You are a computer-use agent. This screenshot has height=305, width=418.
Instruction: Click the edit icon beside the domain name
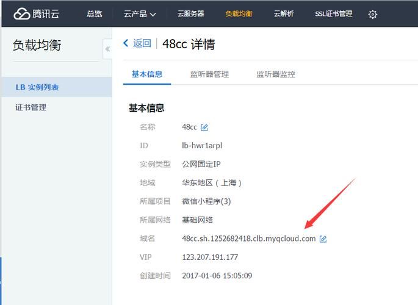point(323,239)
